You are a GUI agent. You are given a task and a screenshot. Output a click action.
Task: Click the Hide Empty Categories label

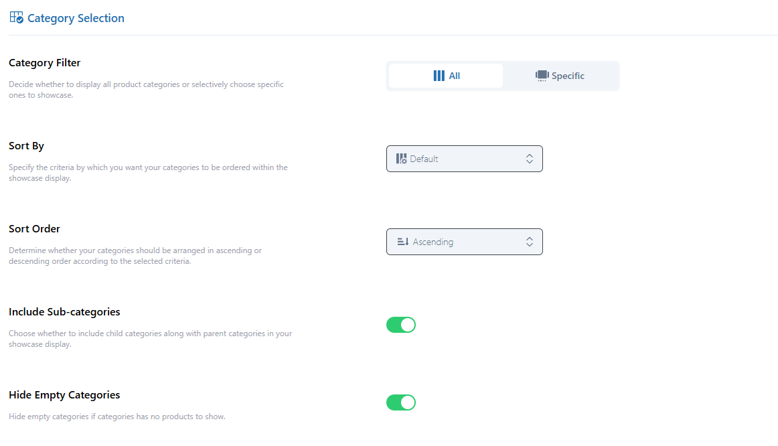point(64,395)
